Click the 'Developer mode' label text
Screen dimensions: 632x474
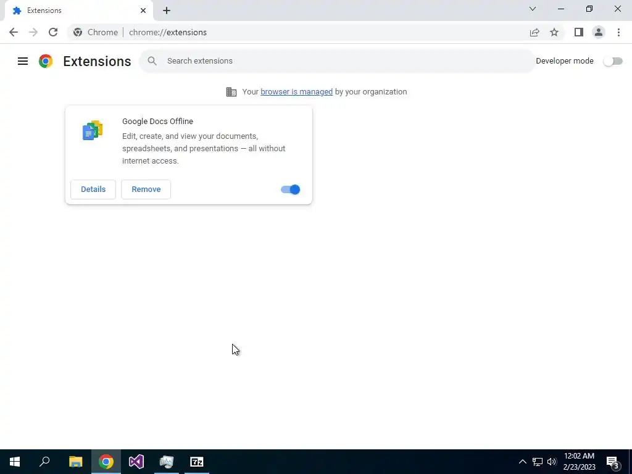pos(565,61)
